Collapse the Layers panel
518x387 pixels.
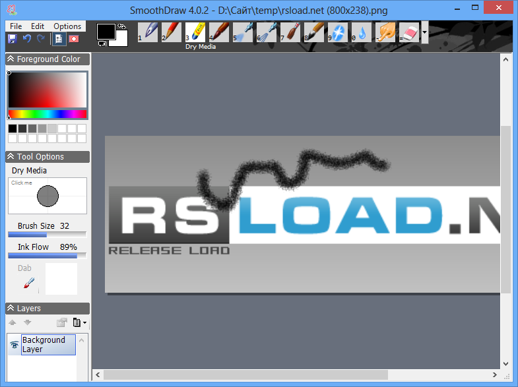pyautogui.click(x=11, y=308)
